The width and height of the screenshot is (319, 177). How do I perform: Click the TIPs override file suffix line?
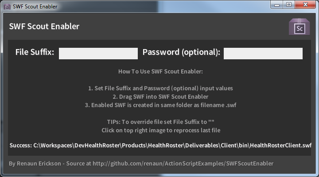[x=160, y=122]
